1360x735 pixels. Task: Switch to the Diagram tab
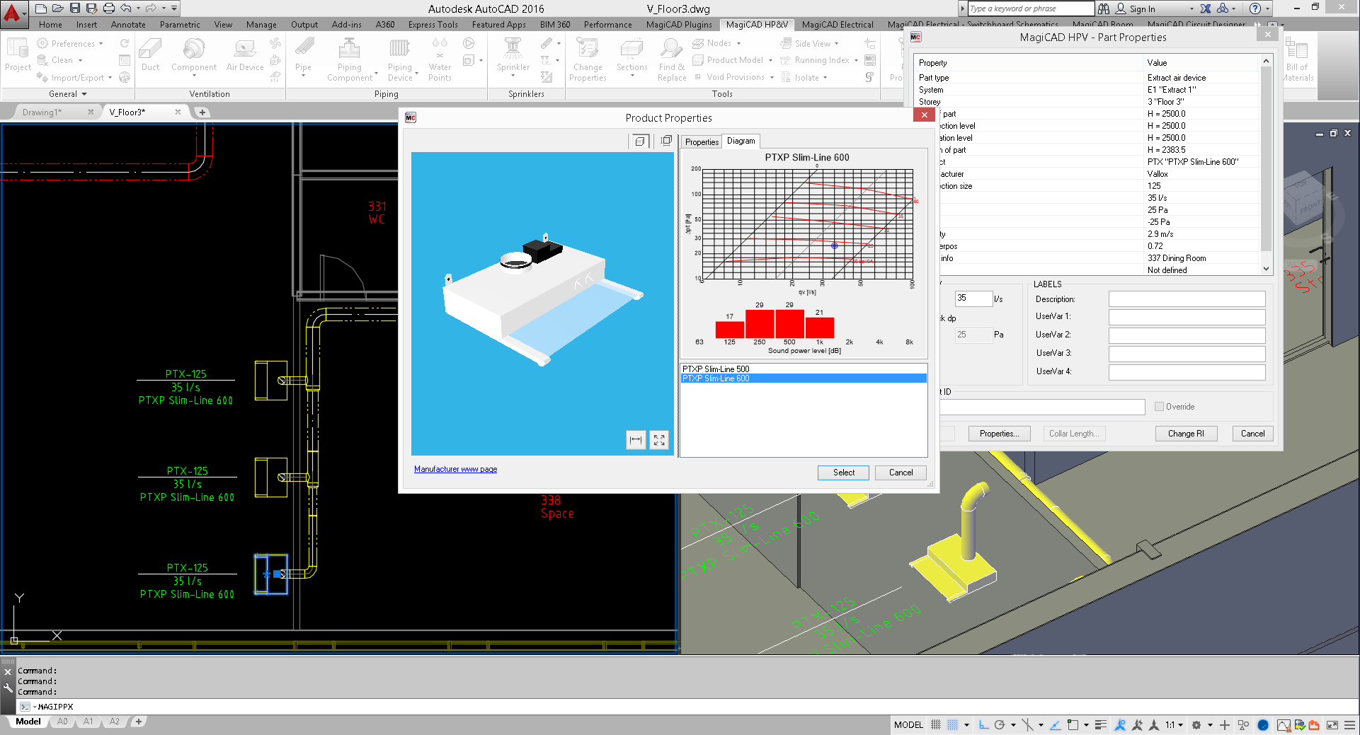[741, 141]
